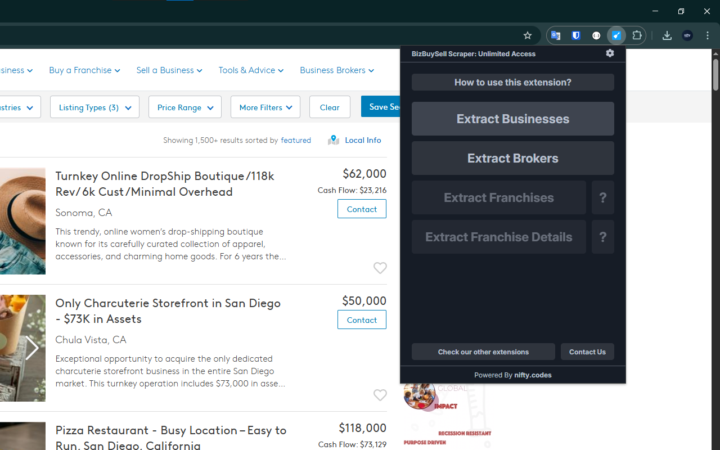Show next photo of Charcuterie listing
Viewport: 720px width, 450px height.
pos(32,348)
